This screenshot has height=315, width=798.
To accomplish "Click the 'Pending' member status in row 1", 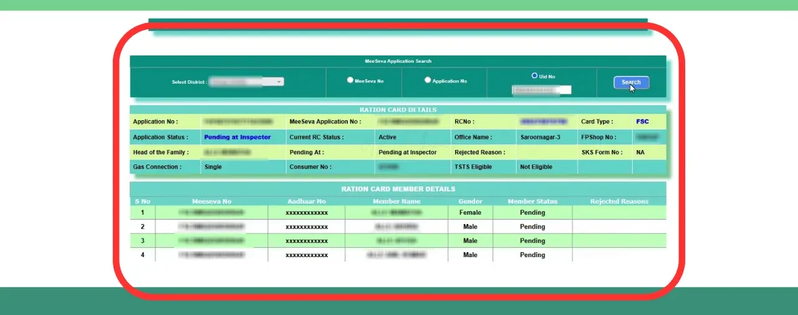I will click(532, 212).
